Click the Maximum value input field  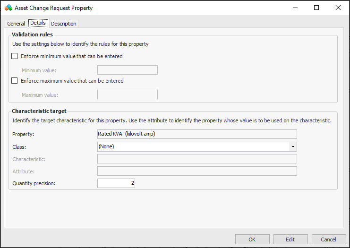point(127,94)
